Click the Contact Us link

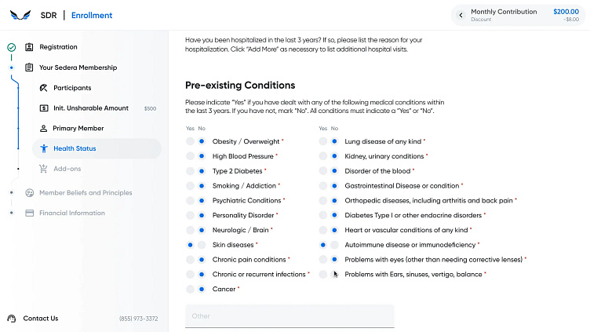pos(40,319)
